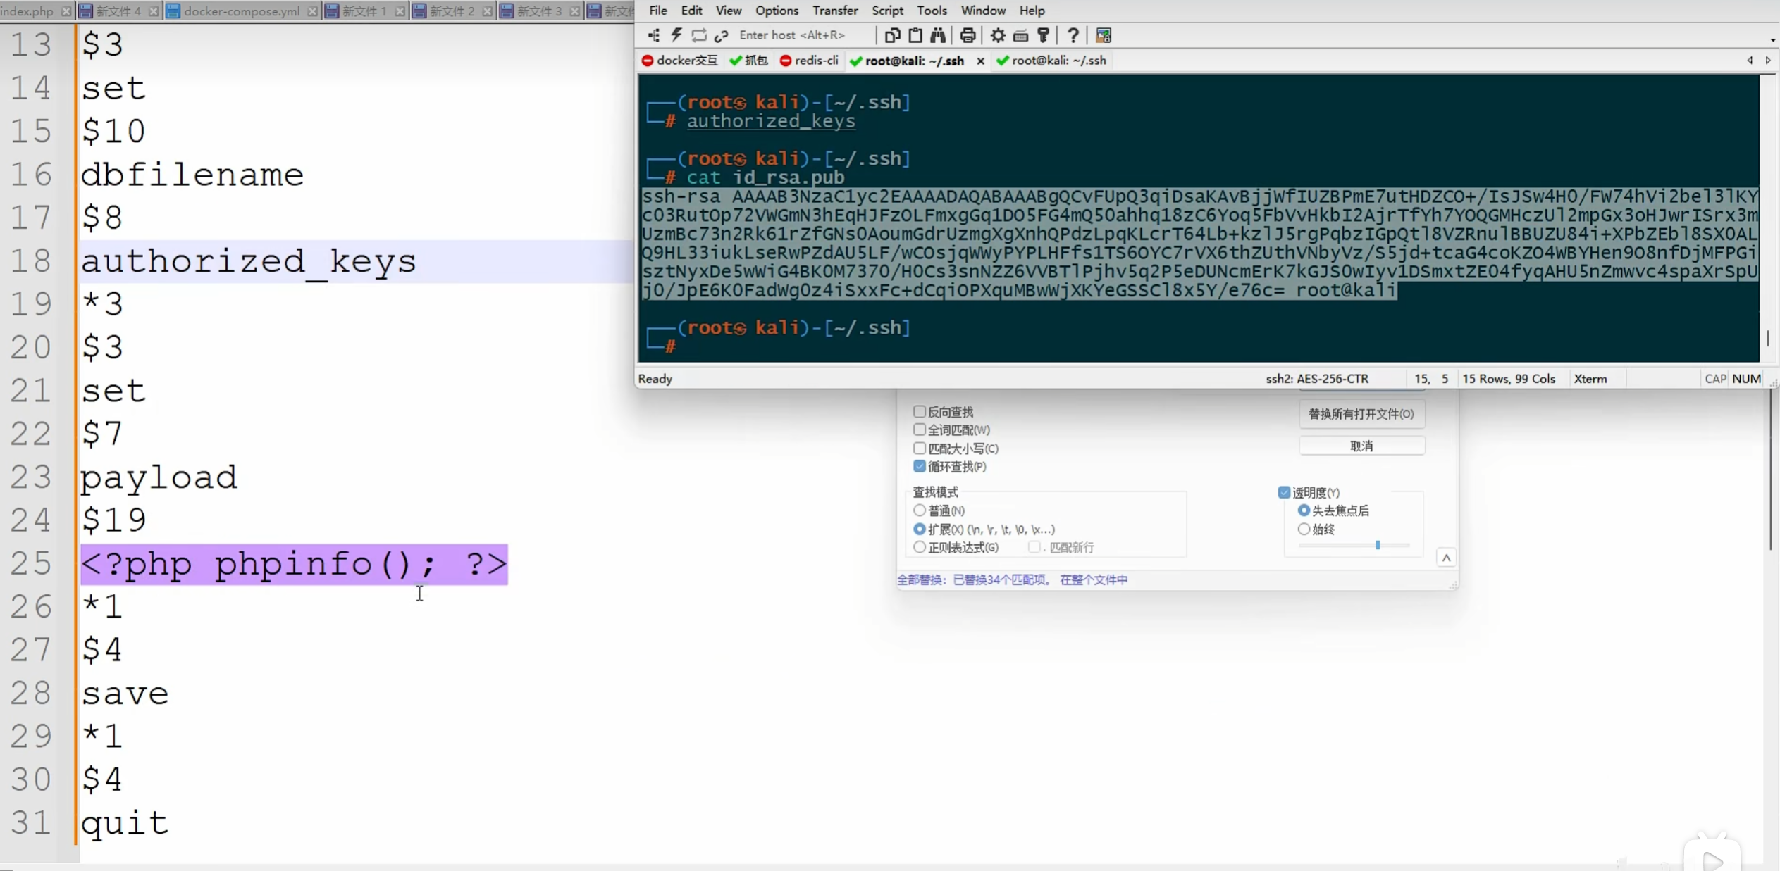The height and width of the screenshot is (871, 1780).
Task: Click the Print icon in SecureCRT toolbar
Action: 968,35
